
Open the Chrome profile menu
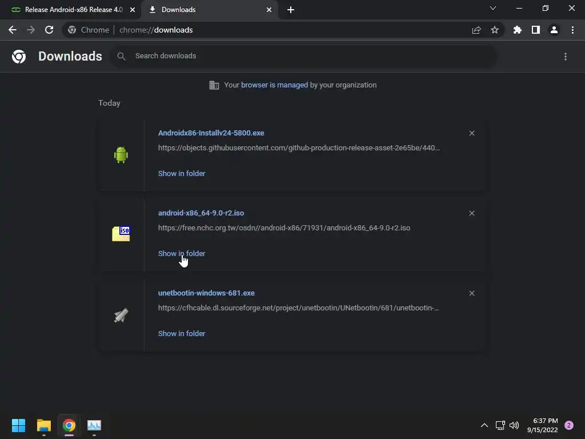pyautogui.click(x=554, y=30)
